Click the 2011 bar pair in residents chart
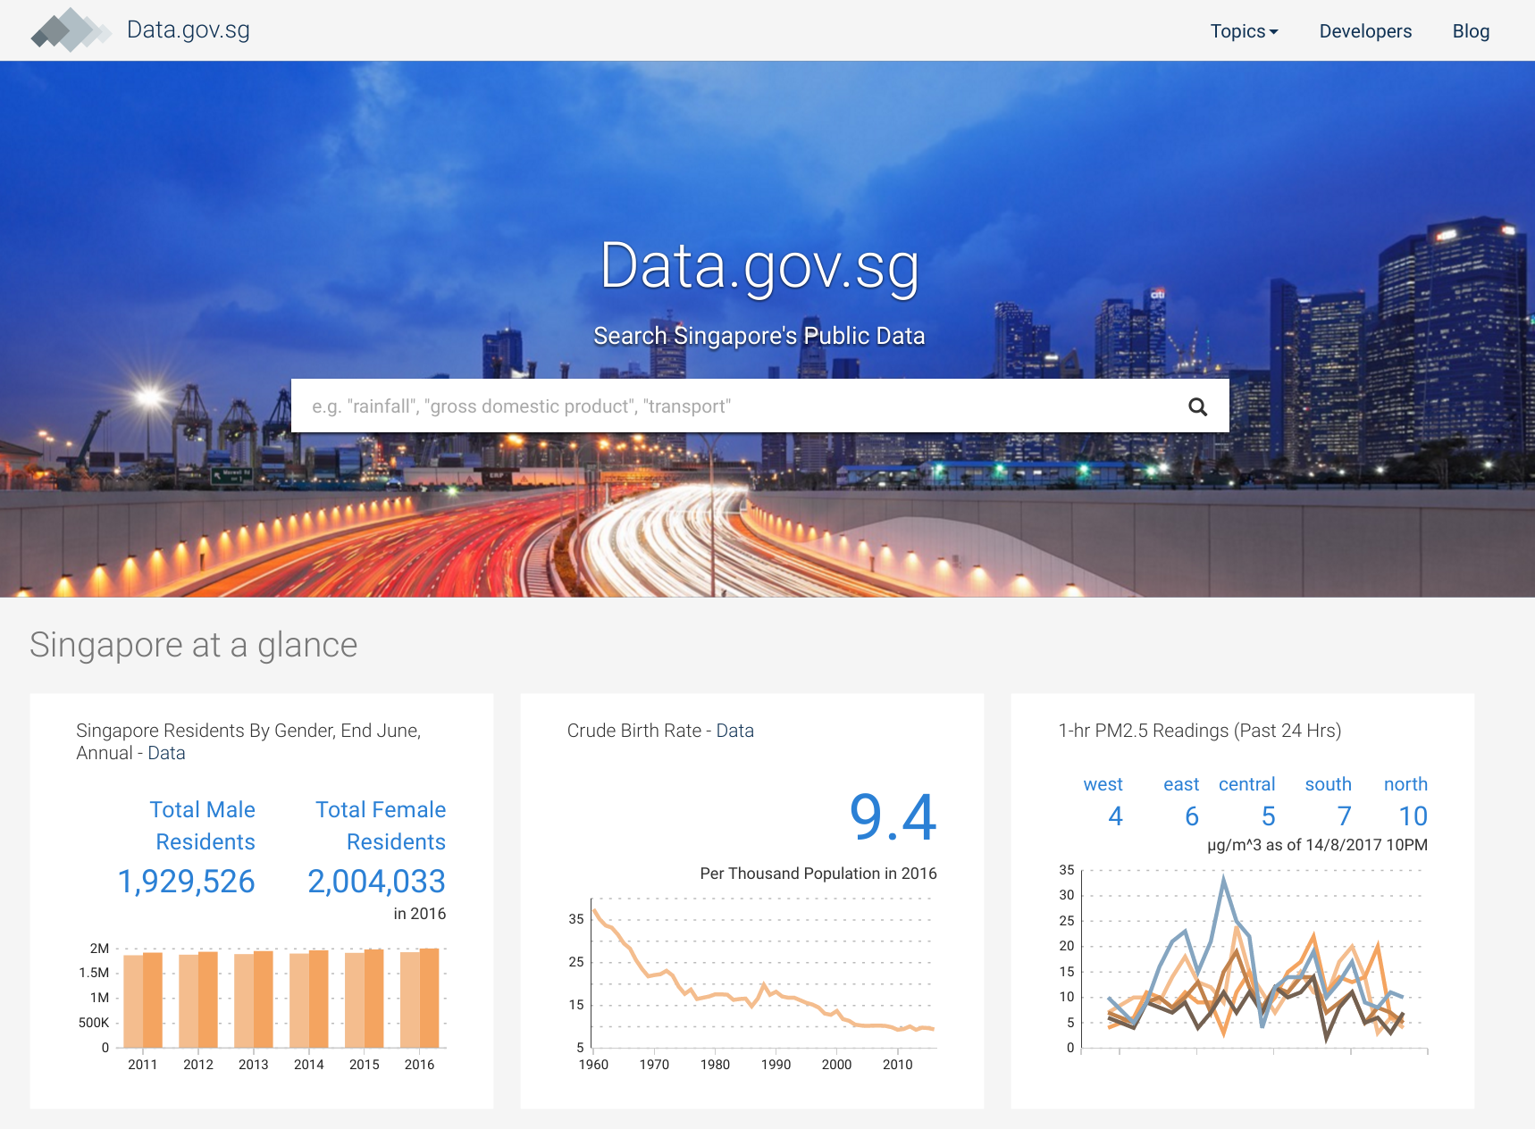The image size is (1535, 1129). pos(143,999)
